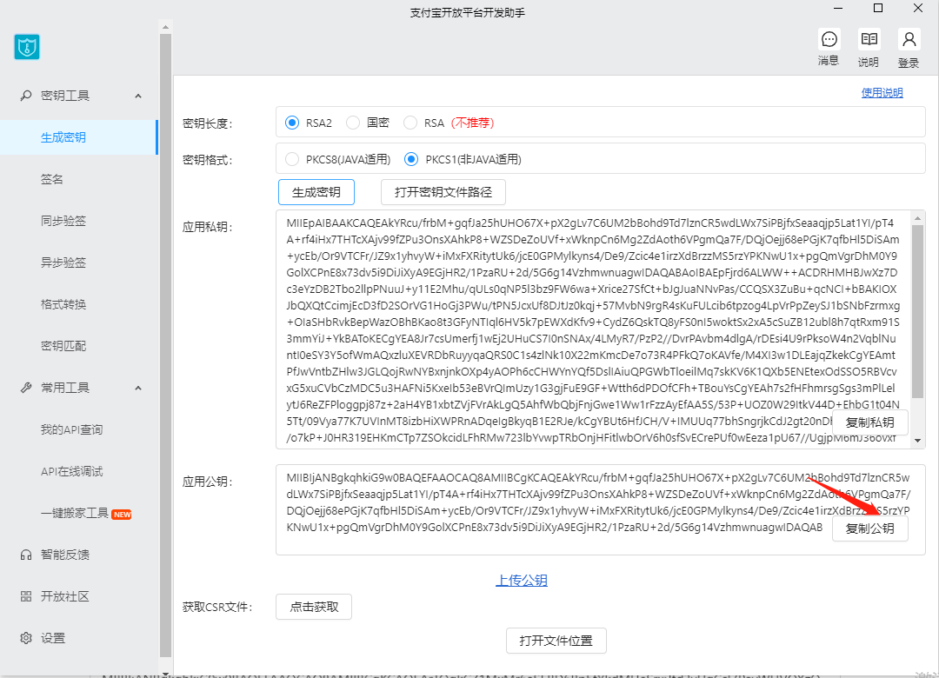Click the blue shield app logo
939x678 pixels.
tap(27, 47)
